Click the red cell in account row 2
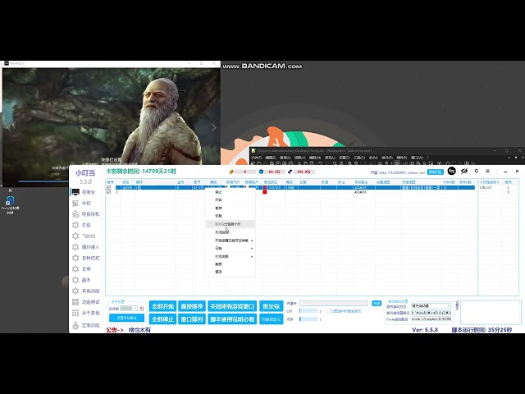 coord(264,192)
